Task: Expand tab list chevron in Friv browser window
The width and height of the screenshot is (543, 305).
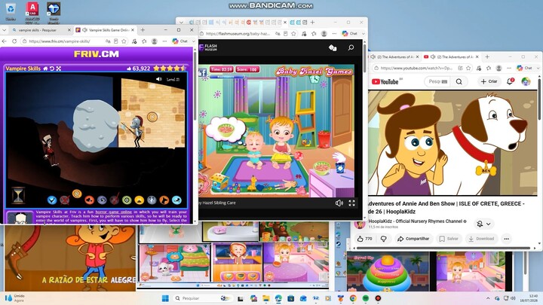Action: [x=5, y=30]
